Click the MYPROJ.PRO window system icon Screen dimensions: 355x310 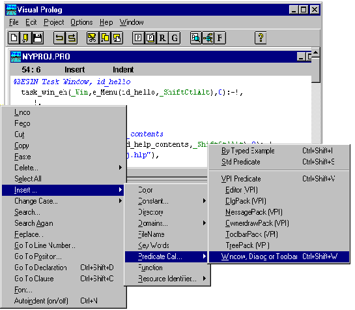coord(16,57)
